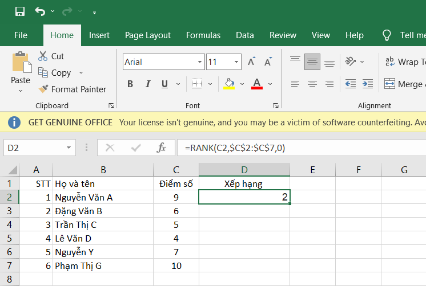This screenshot has width=426, height=286.
Task: Click the Tell me lightbulb icon
Action: pyautogui.click(x=387, y=35)
